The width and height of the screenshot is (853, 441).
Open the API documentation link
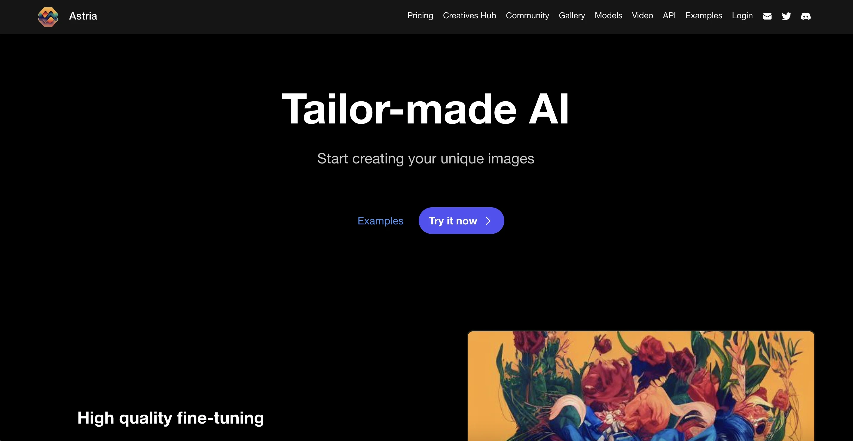click(x=669, y=16)
